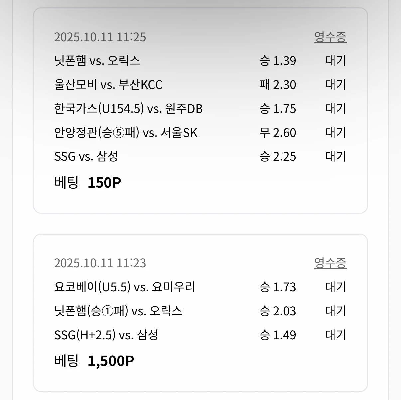Click the 승 1.39 odds value
The width and height of the screenshot is (401, 400).
[278, 61]
